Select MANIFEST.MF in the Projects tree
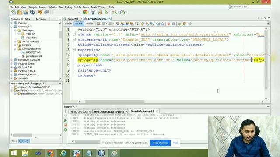280x157 pixels. (33, 52)
